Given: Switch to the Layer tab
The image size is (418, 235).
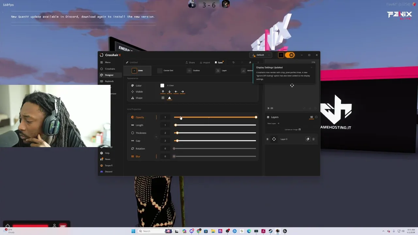Looking at the screenshot, I should pos(221,70).
